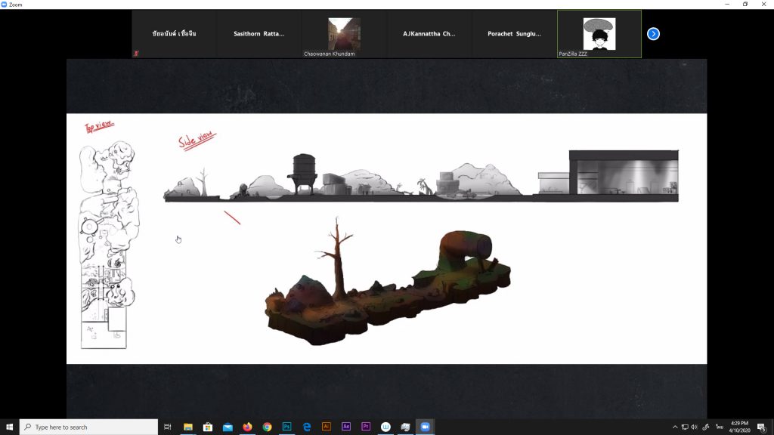
Task: Select PanZilla ZZZ participant video tile
Action: click(x=599, y=34)
